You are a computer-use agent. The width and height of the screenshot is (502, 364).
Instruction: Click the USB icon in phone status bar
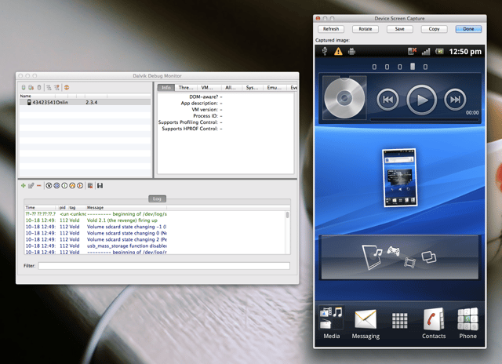click(325, 51)
